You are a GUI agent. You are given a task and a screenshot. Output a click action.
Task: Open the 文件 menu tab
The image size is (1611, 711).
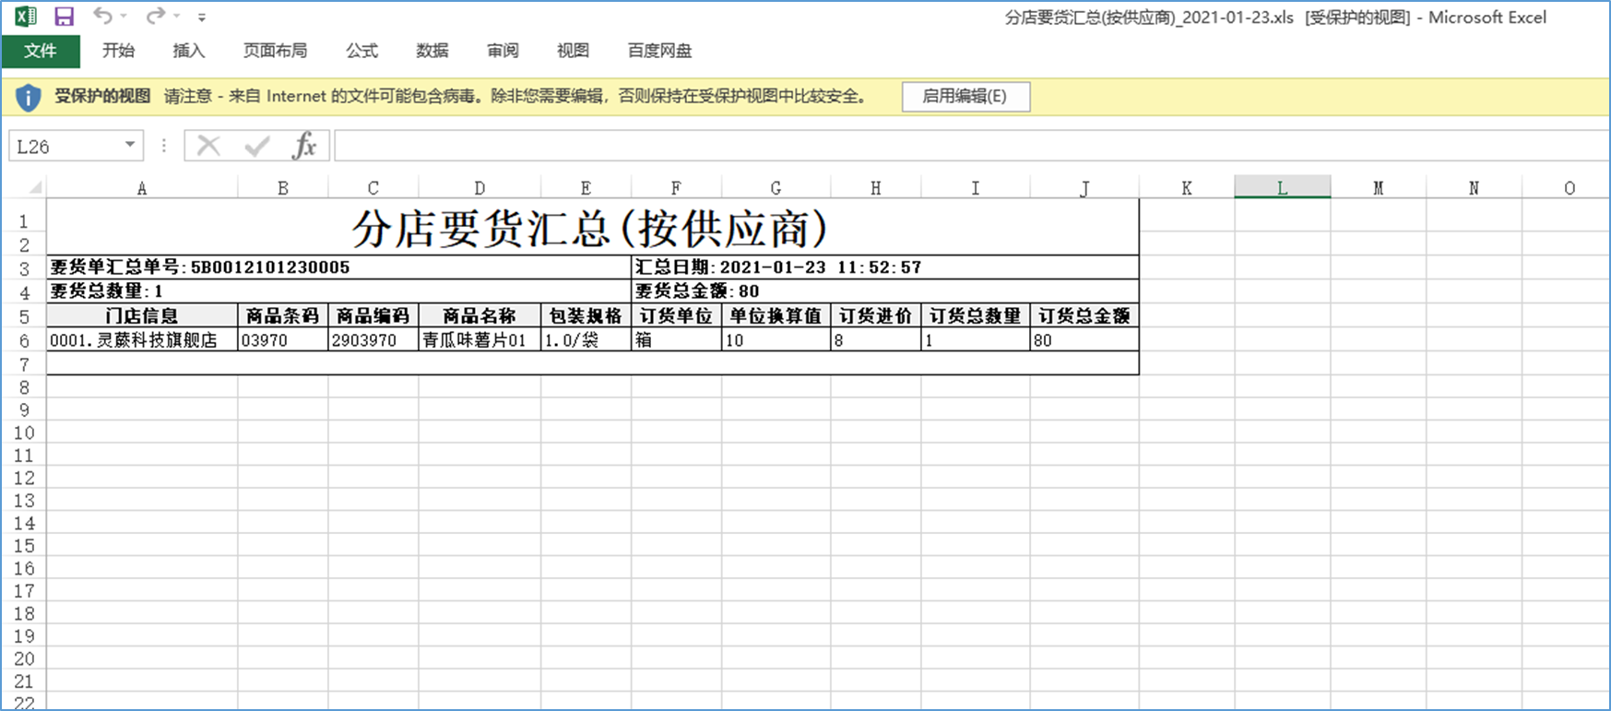point(41,51)
